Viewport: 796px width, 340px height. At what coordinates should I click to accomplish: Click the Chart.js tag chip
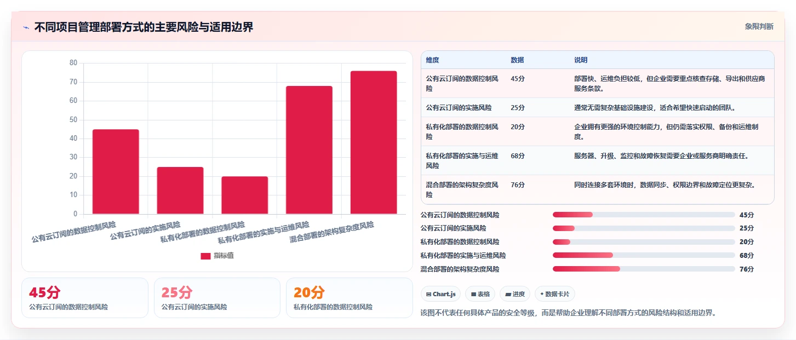[x=441, y=294]
